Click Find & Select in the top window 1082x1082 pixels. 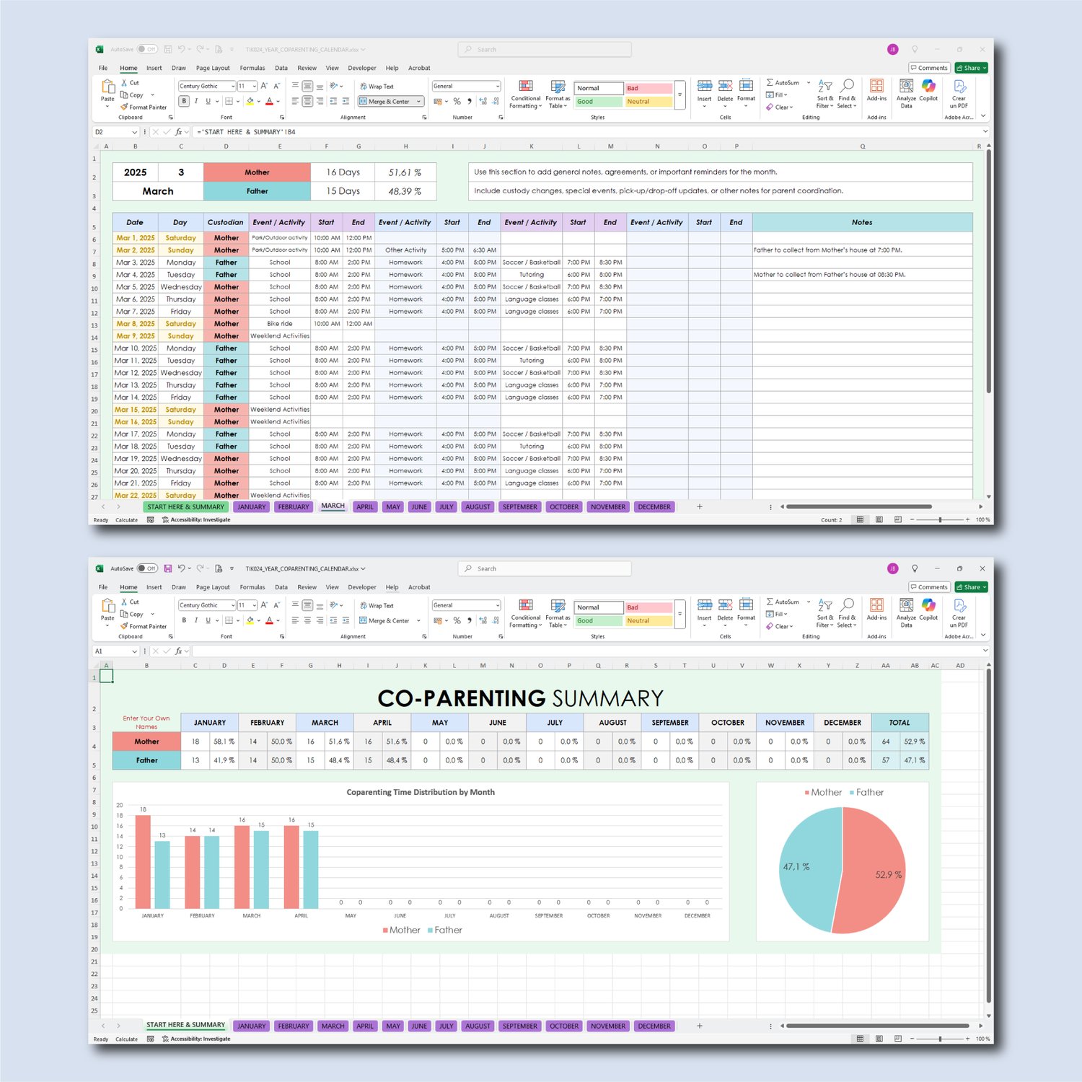tap(847, 94)
